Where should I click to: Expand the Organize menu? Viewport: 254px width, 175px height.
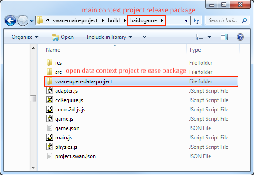click(x=25, y=37)
